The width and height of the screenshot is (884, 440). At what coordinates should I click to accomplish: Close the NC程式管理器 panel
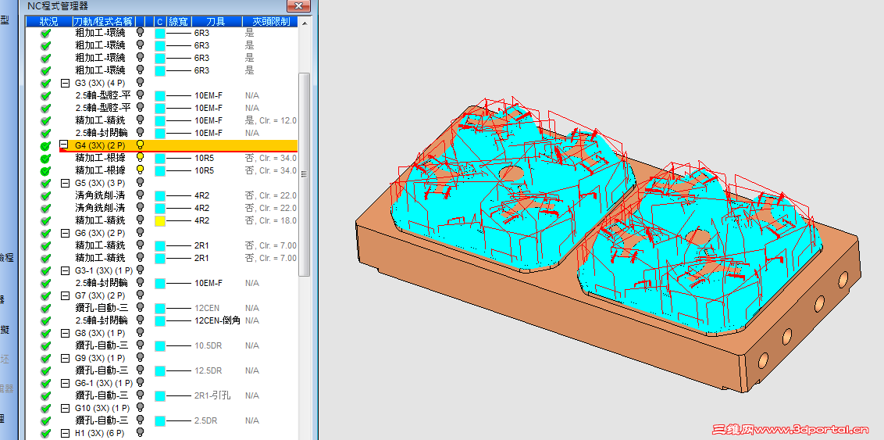click(299, 6)
